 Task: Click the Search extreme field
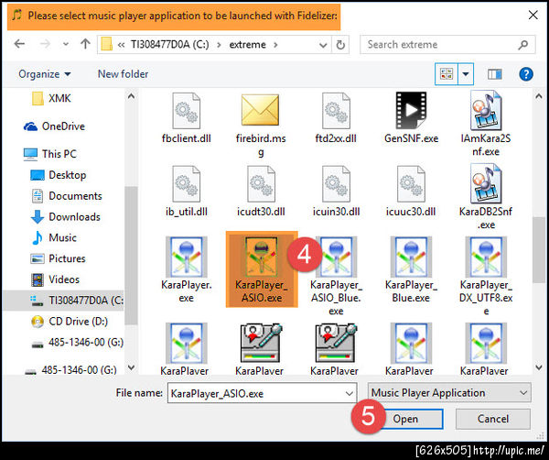[x=447, y=45]
